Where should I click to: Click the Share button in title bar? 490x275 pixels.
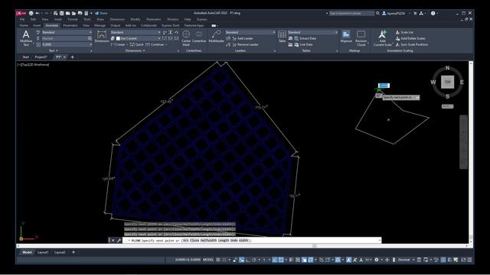(x=101, y=13)
